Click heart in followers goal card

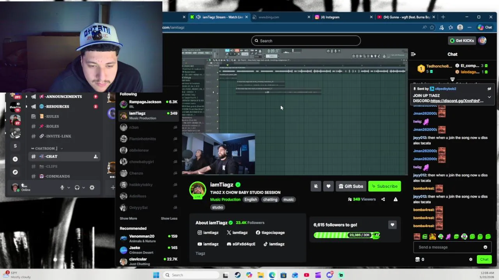tap(392, 225)
